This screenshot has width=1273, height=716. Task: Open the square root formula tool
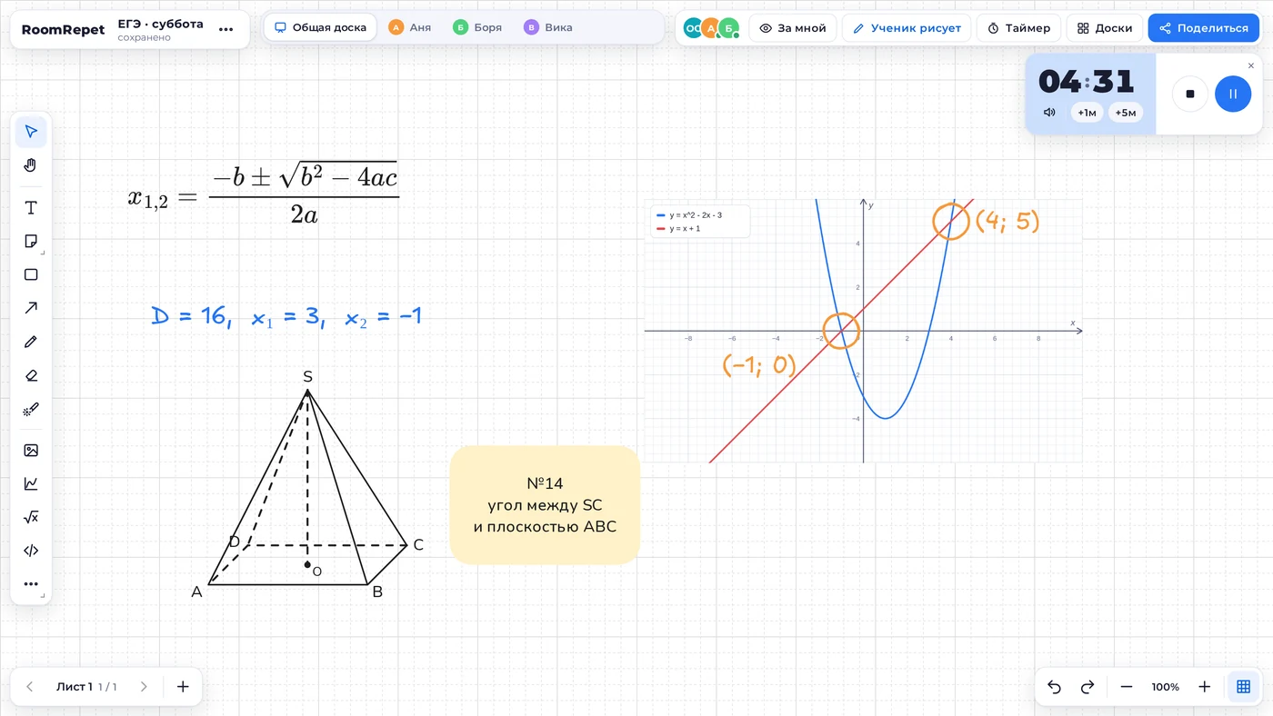pos(31,517)
